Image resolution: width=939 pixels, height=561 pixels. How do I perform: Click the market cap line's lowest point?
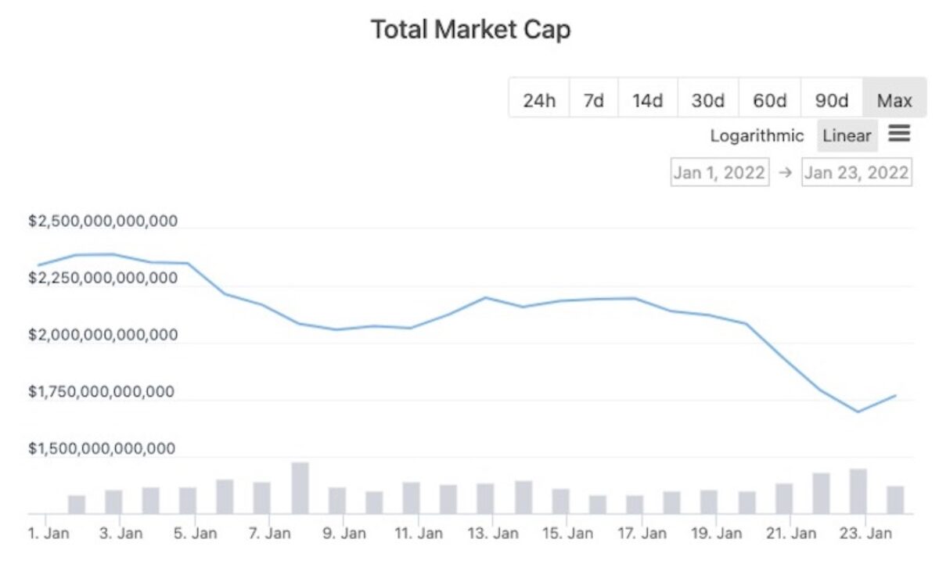coord(858,412)
